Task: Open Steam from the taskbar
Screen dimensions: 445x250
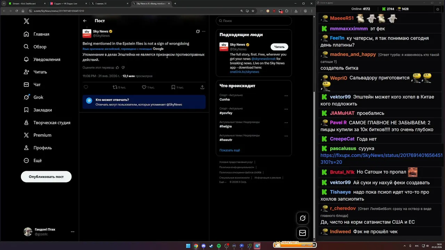Action: pos(211,246)
